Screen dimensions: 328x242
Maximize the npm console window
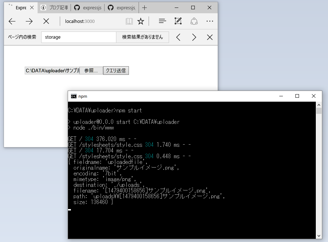297,96
